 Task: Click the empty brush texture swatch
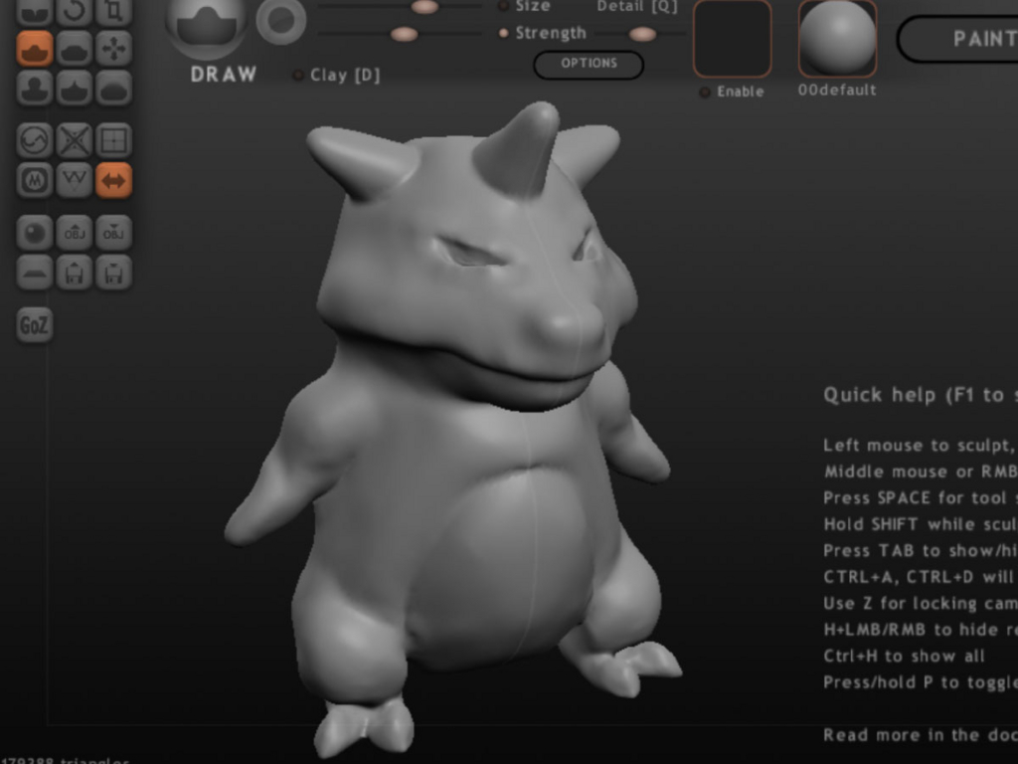733,39
